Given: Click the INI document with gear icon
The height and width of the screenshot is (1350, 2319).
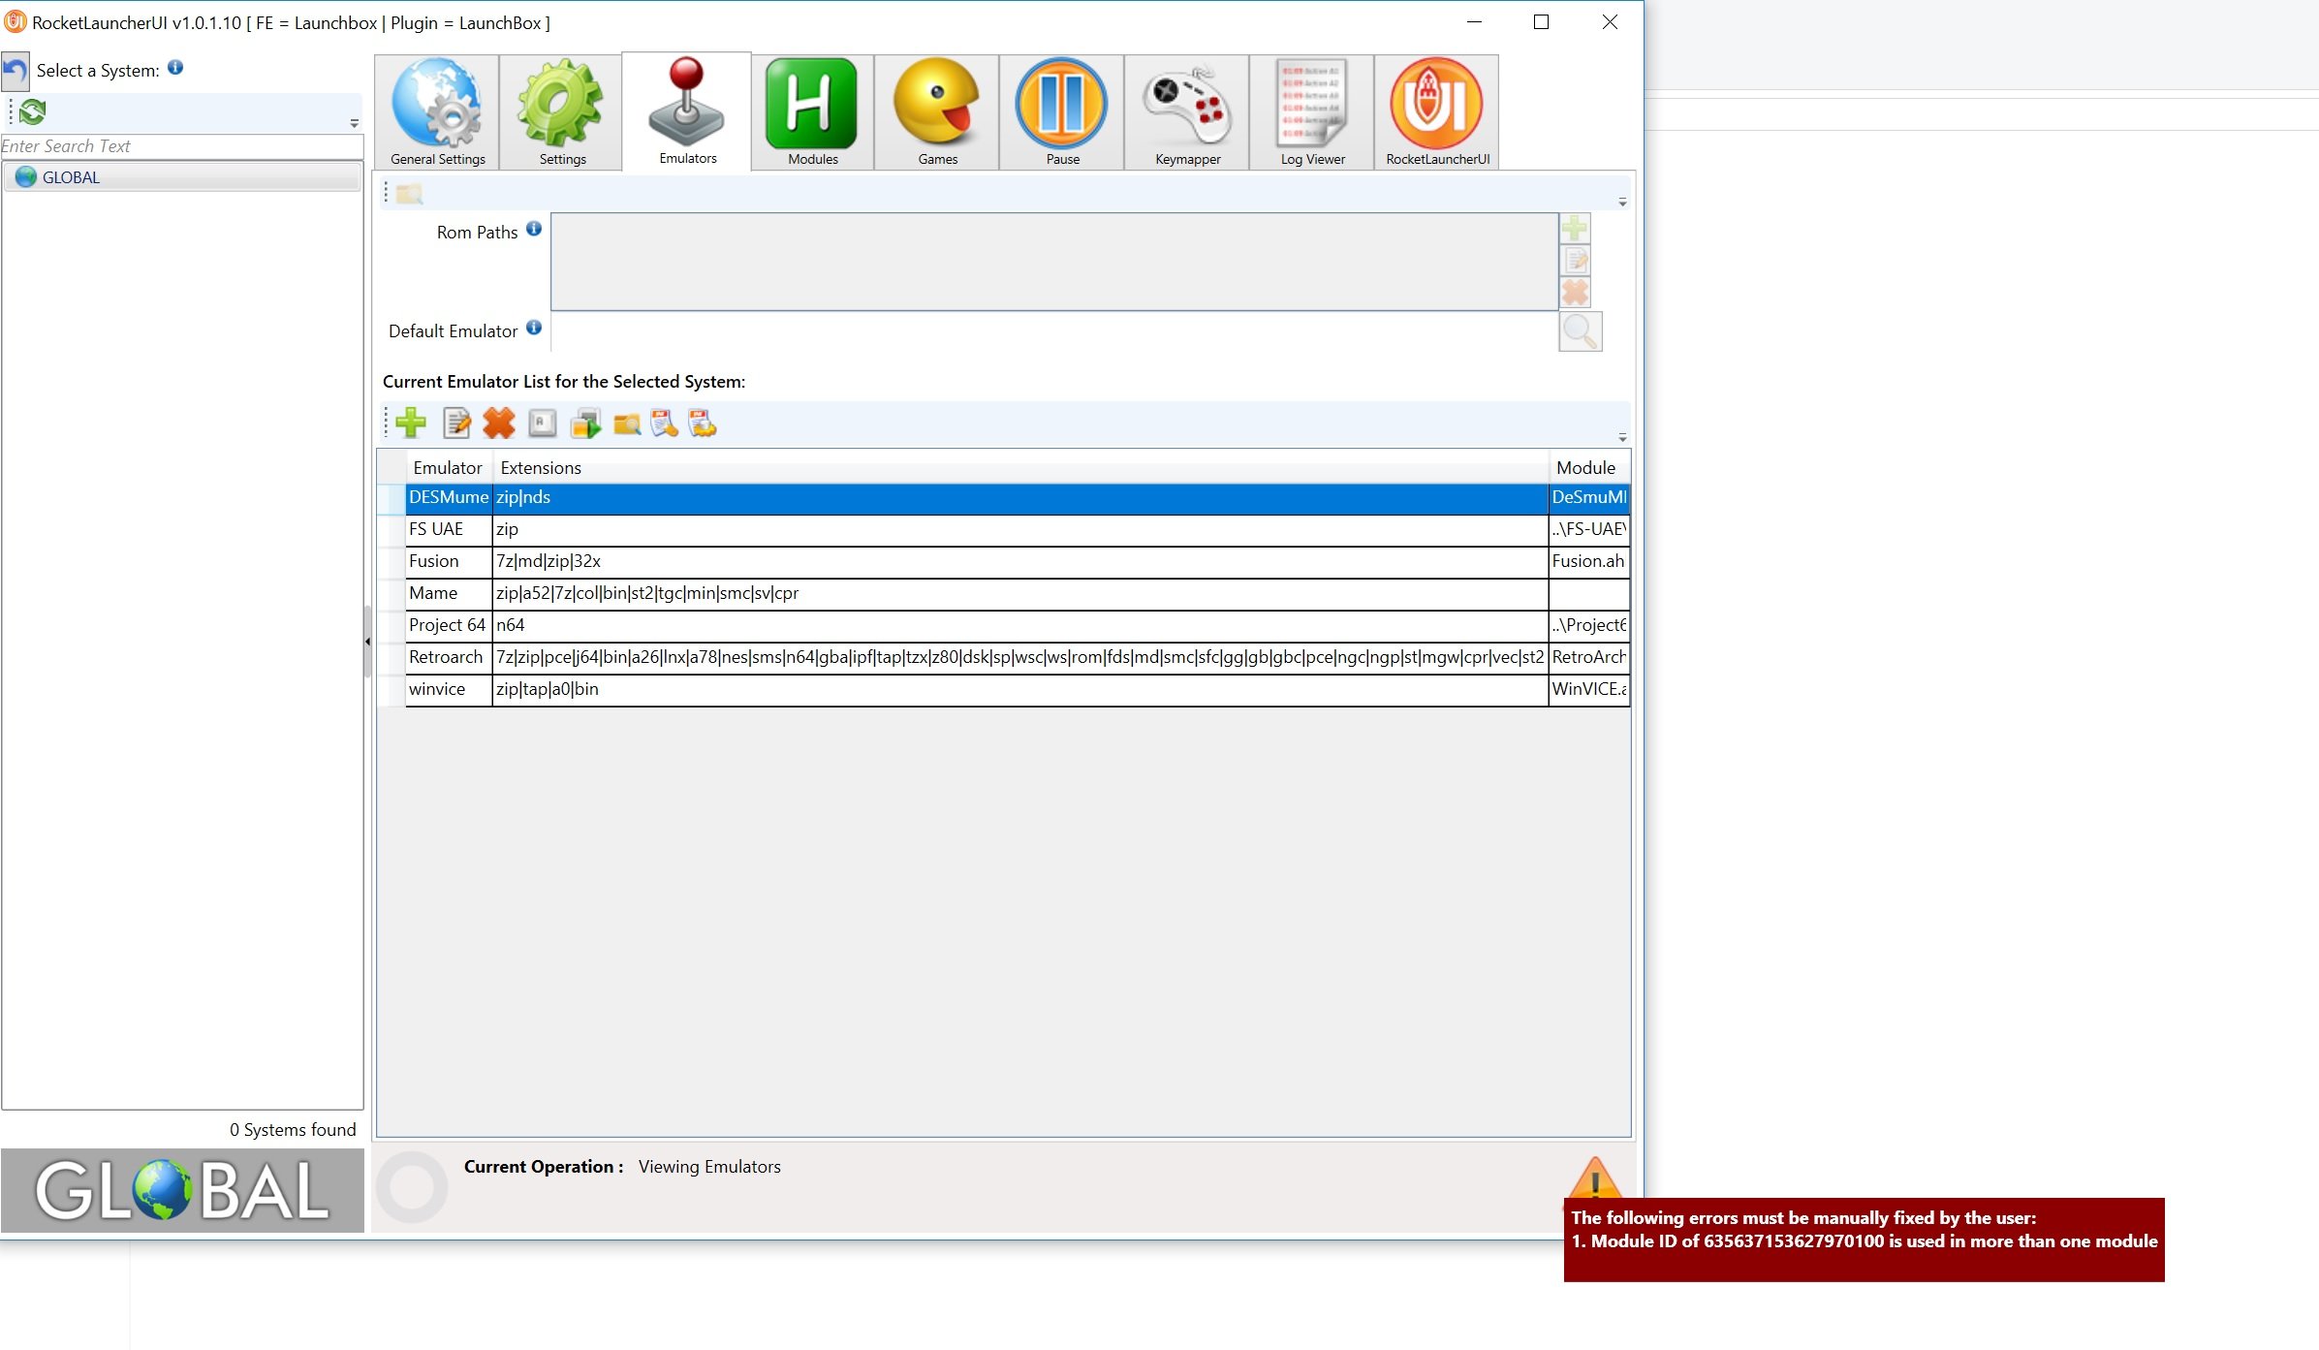Looking at the screenshot, I should click(703, 423).
